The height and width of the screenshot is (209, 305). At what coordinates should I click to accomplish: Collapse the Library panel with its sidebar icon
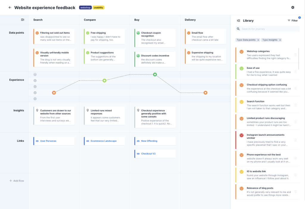tap(238, 20)
